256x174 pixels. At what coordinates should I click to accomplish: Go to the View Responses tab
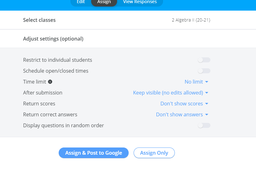pos(140,2)
